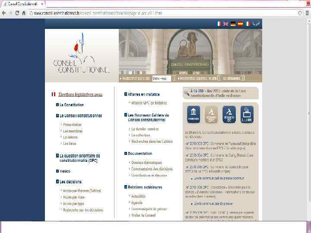Open Commentaires des décisions
311x233 pixels.
point(152,169)
